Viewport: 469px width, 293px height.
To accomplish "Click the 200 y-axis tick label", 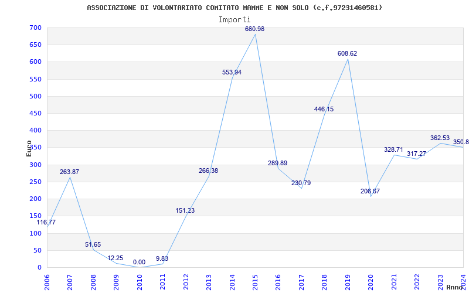I will [x=35, y=199].
